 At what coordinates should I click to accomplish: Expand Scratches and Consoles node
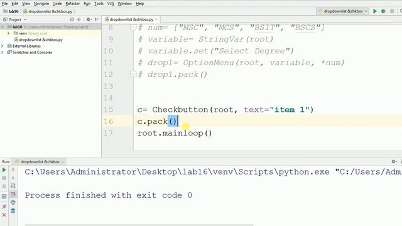(x=3, y=52)
